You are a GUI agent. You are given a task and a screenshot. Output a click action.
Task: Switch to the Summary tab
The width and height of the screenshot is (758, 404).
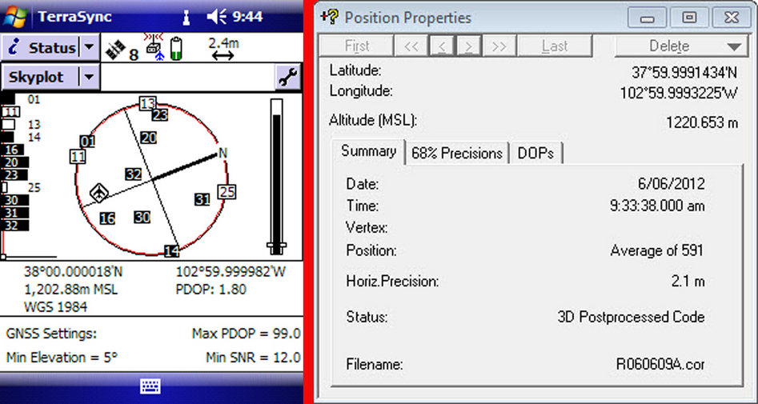[368, 152]
